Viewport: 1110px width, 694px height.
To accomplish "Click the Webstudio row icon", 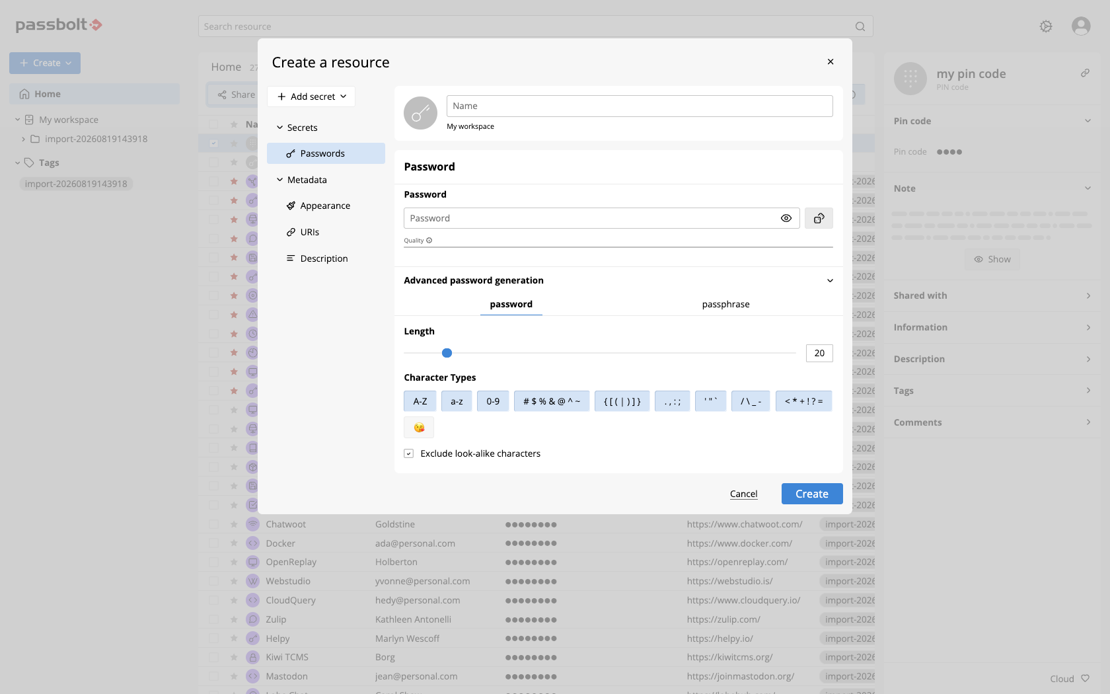I will [252, 581].
